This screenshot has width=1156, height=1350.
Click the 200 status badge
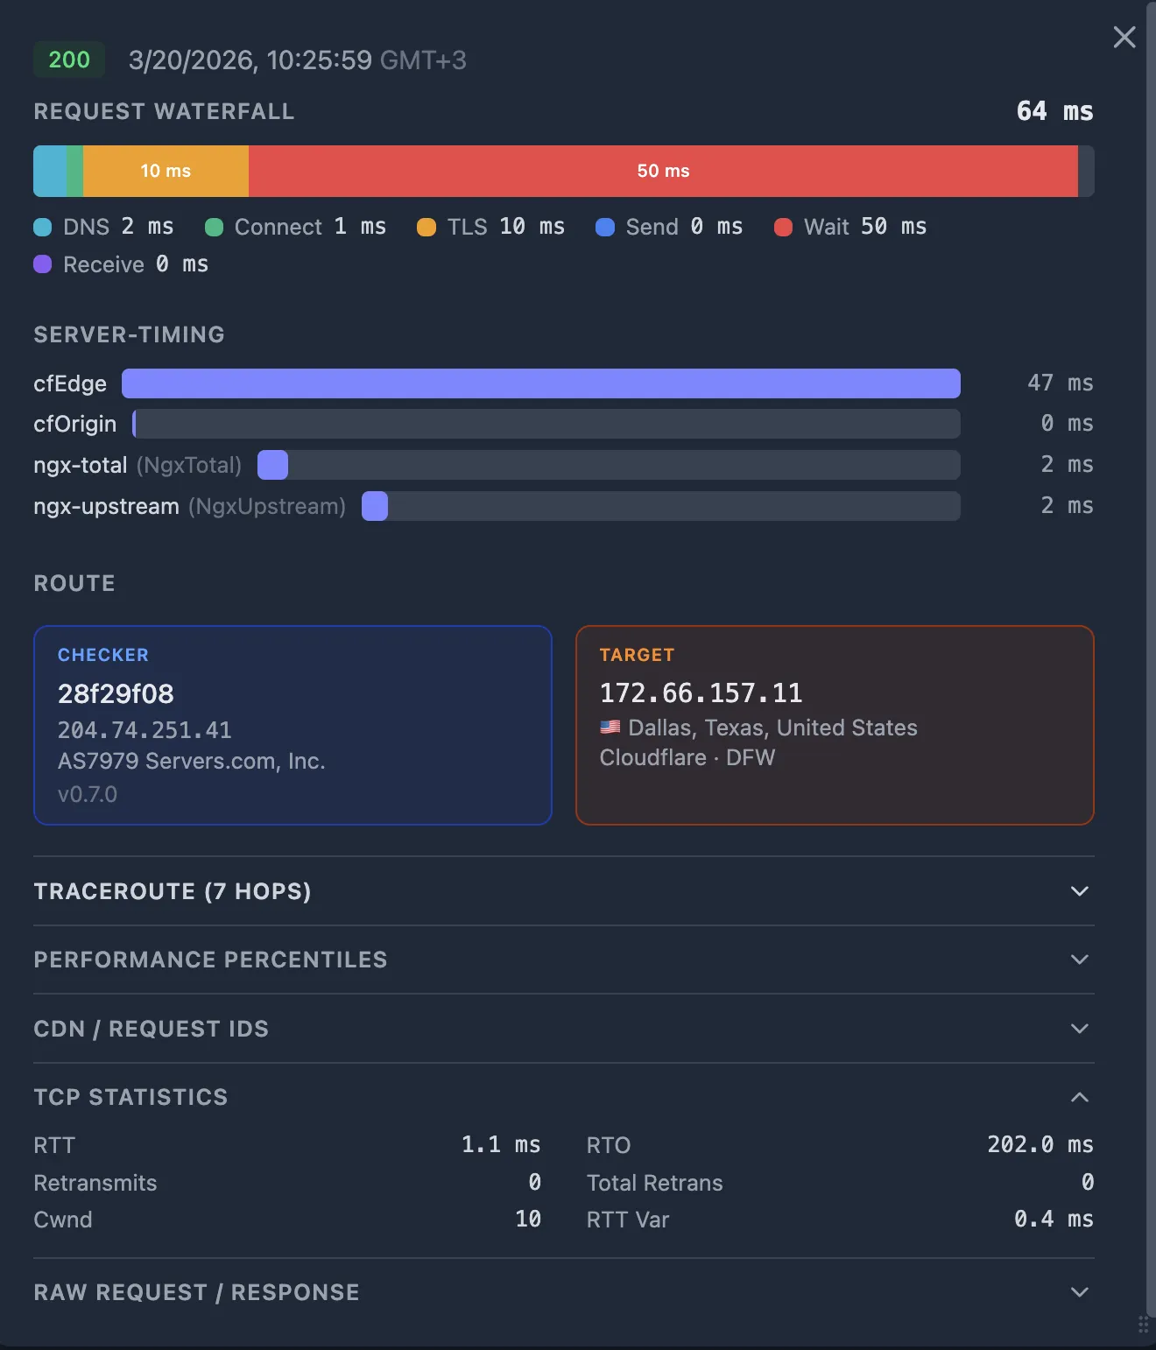pos(68,60)
